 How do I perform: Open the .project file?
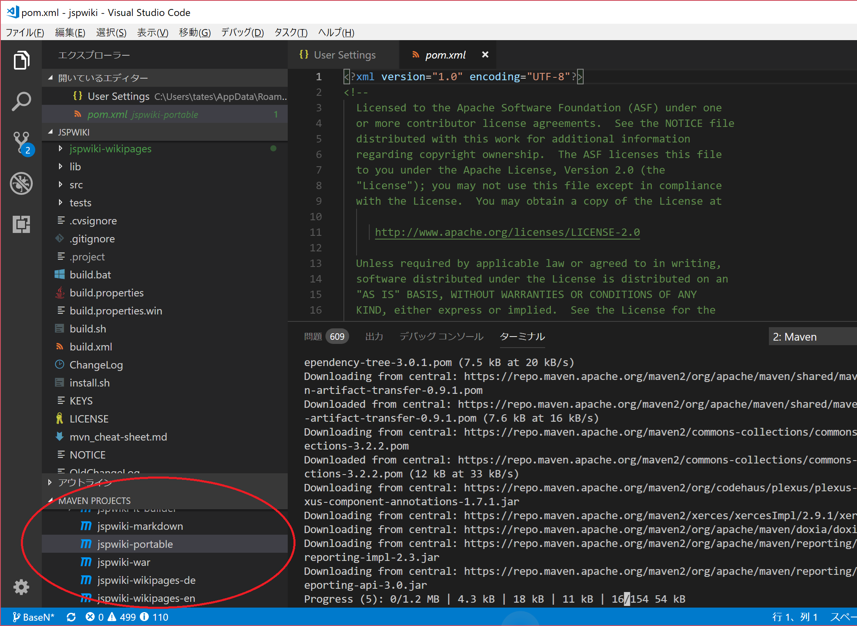tap(165, 257)
